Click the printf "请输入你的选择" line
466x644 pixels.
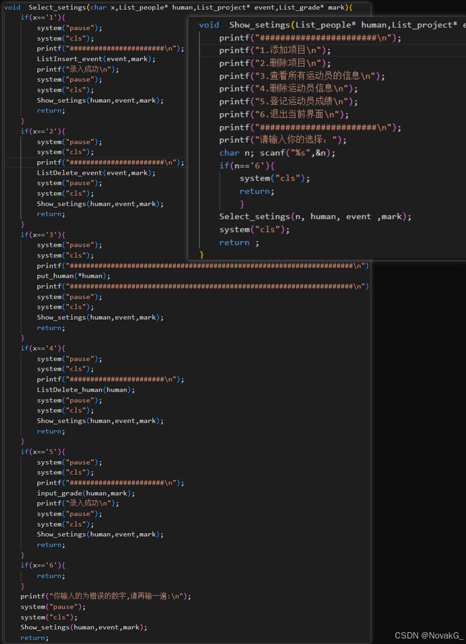coord(283,140)
